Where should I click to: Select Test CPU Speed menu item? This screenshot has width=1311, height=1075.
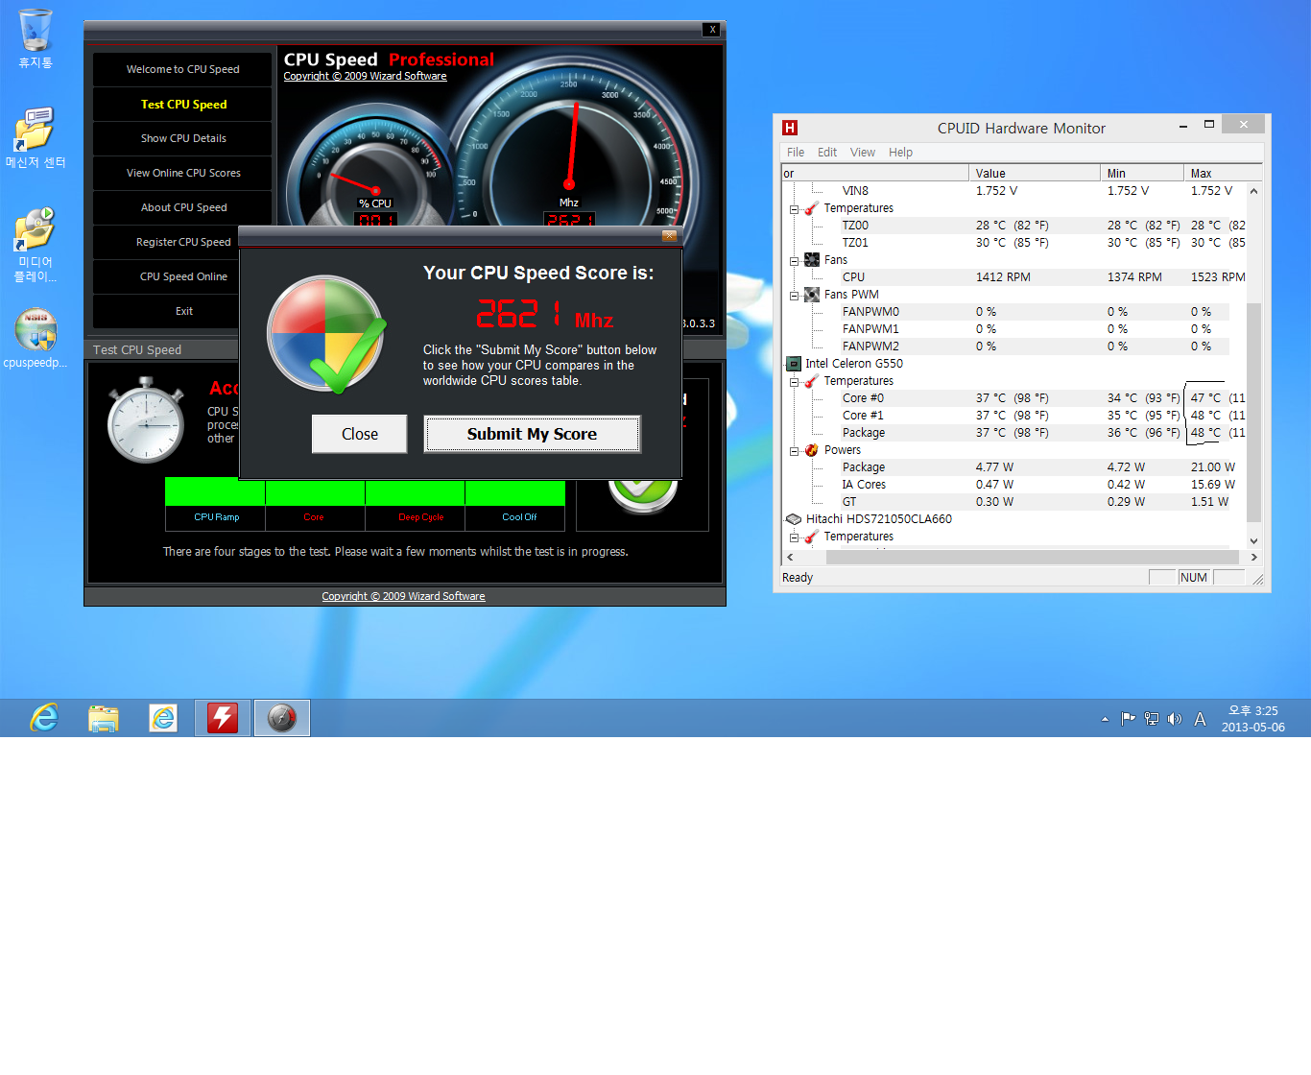pos(182,104)
